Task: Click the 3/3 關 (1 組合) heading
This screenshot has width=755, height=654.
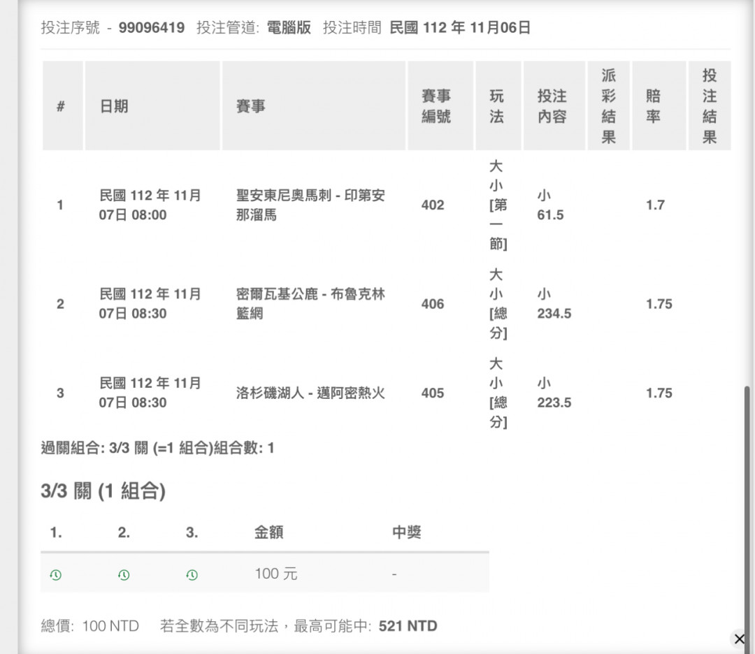Action: [x=103, y=491]
